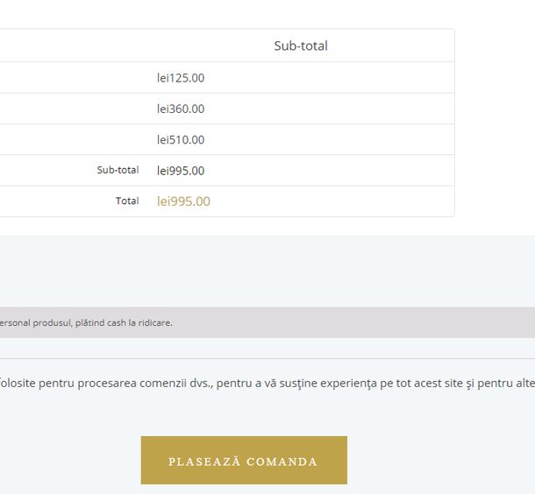Click the Sub-total column header
This screenshot has height=494, width=535.
(300, 46)
